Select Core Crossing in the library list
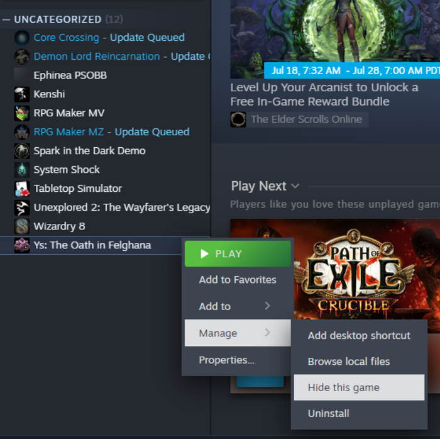 [105, 38]
